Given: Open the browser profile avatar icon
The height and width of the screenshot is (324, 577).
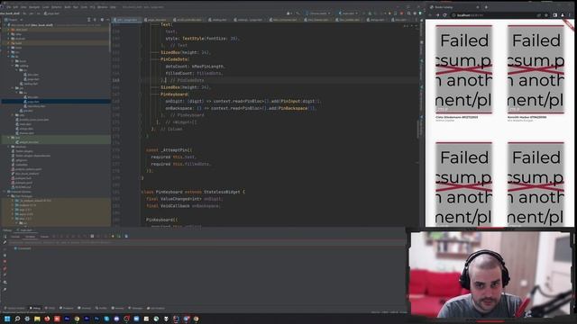Looking at the screenshot, I should pos(563,15).
